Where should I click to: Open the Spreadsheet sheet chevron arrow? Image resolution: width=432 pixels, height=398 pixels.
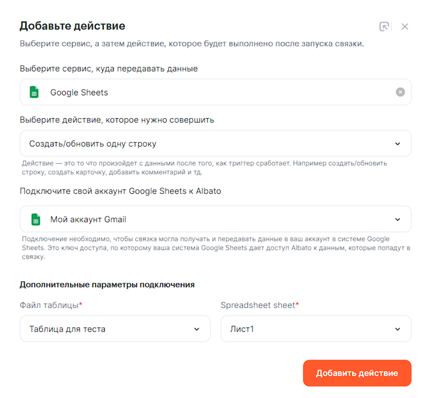397,329
